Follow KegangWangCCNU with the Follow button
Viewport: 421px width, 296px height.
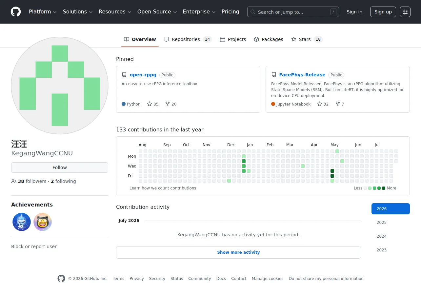(x=60, y=168)
